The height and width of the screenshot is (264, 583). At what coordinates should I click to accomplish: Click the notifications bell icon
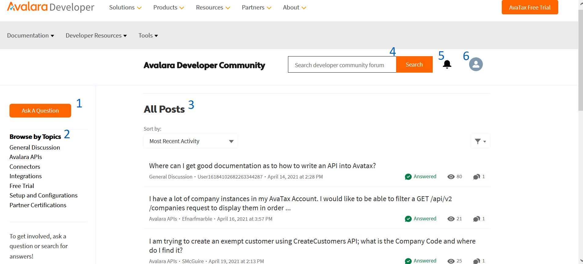[447, 64]
